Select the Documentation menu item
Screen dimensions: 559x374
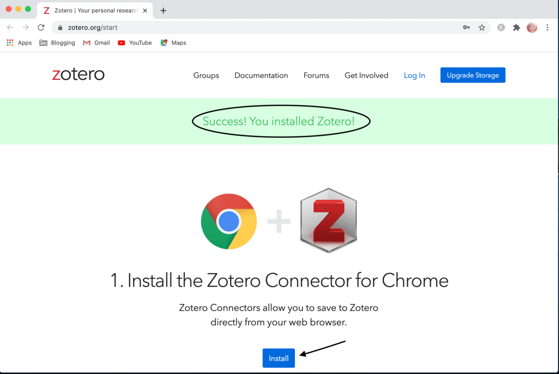point(261,75)
